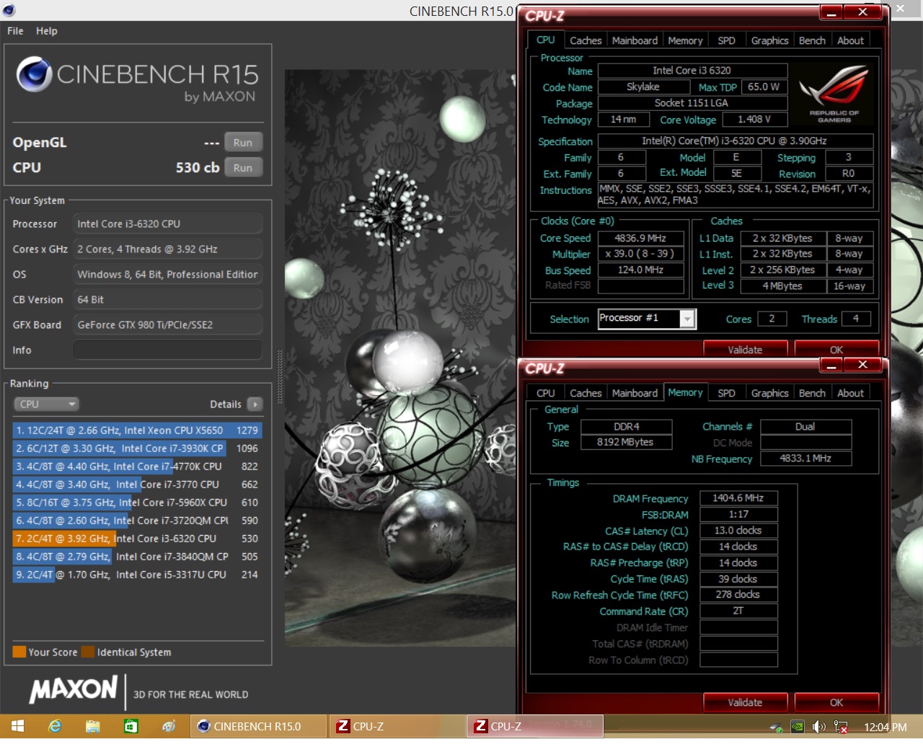
Task: Click Validate in upper CPU-Z window
Action: (745, 349)
